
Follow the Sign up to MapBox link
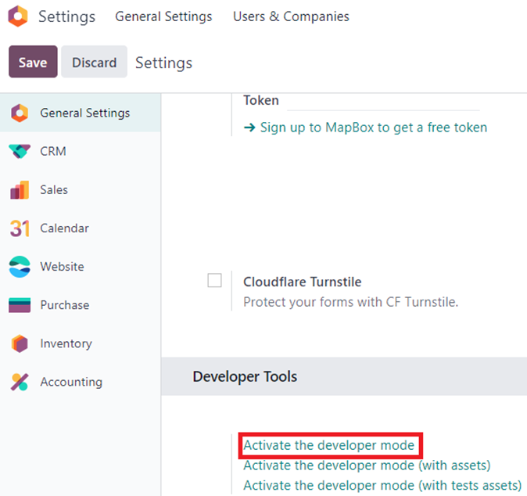[365, 128]
